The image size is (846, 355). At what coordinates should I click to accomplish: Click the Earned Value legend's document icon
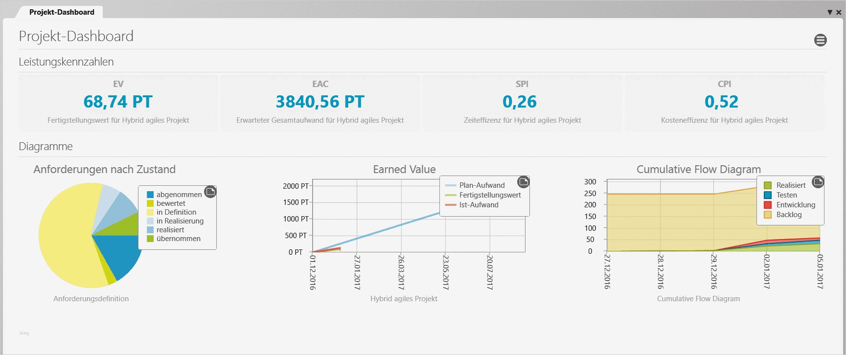[x=524, y=182]
